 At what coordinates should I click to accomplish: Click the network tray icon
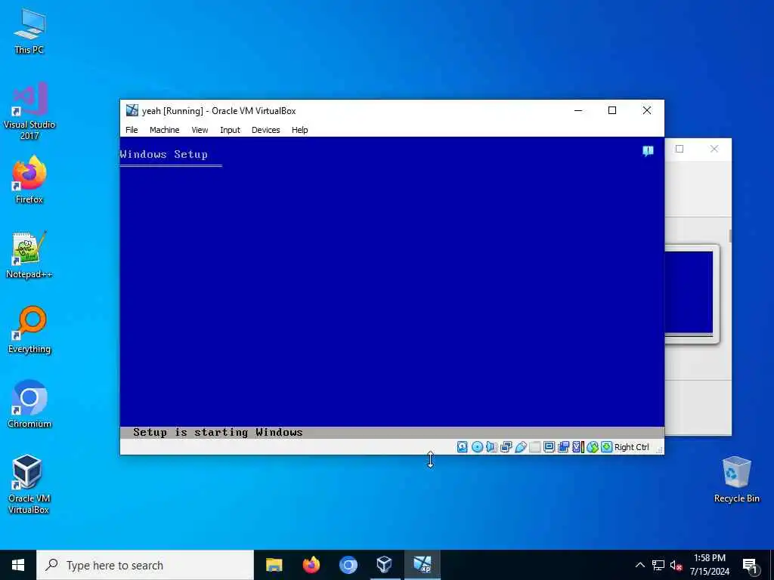pos(658,565)
